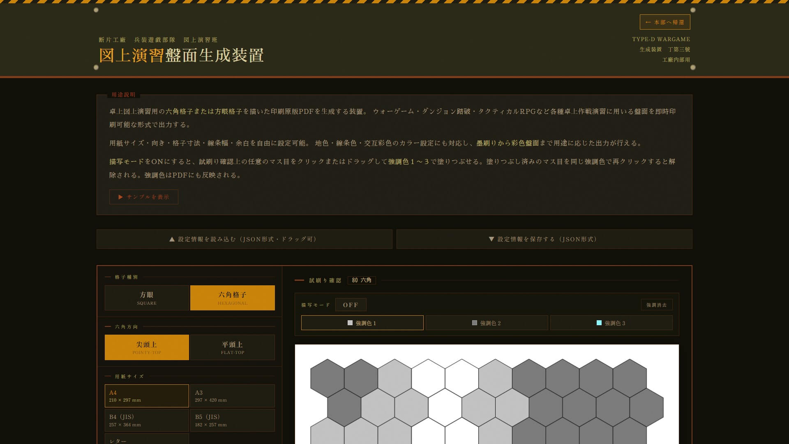This screenshot has width=789, height=444.
Task: Choose 六角格子 HEXAGONAL grid type
Action: [232, 298]
